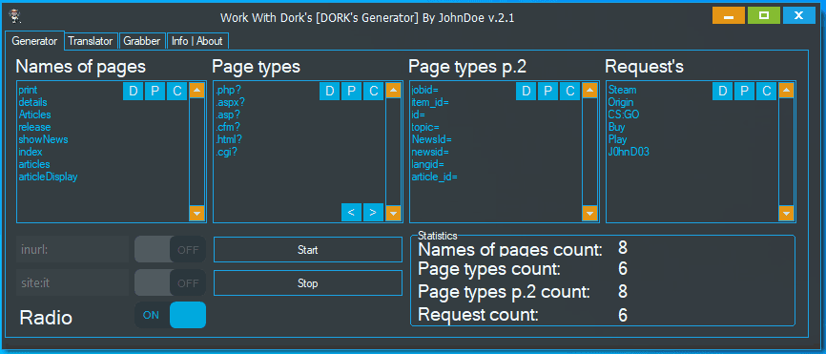Click the up arrow of Page types list
The image size is (826, 354).
393,90
